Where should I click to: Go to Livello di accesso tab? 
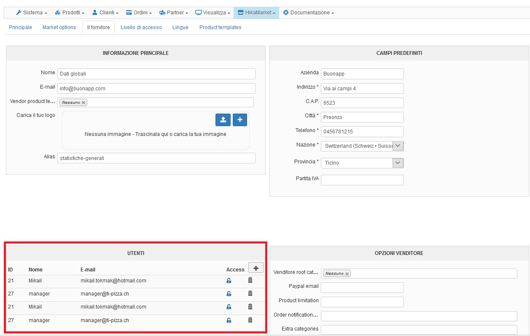(x=141, y=27)
